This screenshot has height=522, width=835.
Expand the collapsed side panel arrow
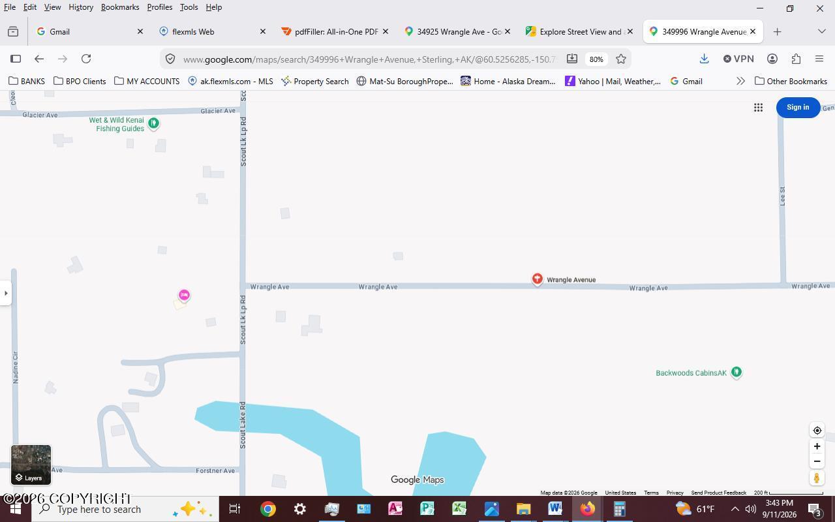click(x=6, y=293)
